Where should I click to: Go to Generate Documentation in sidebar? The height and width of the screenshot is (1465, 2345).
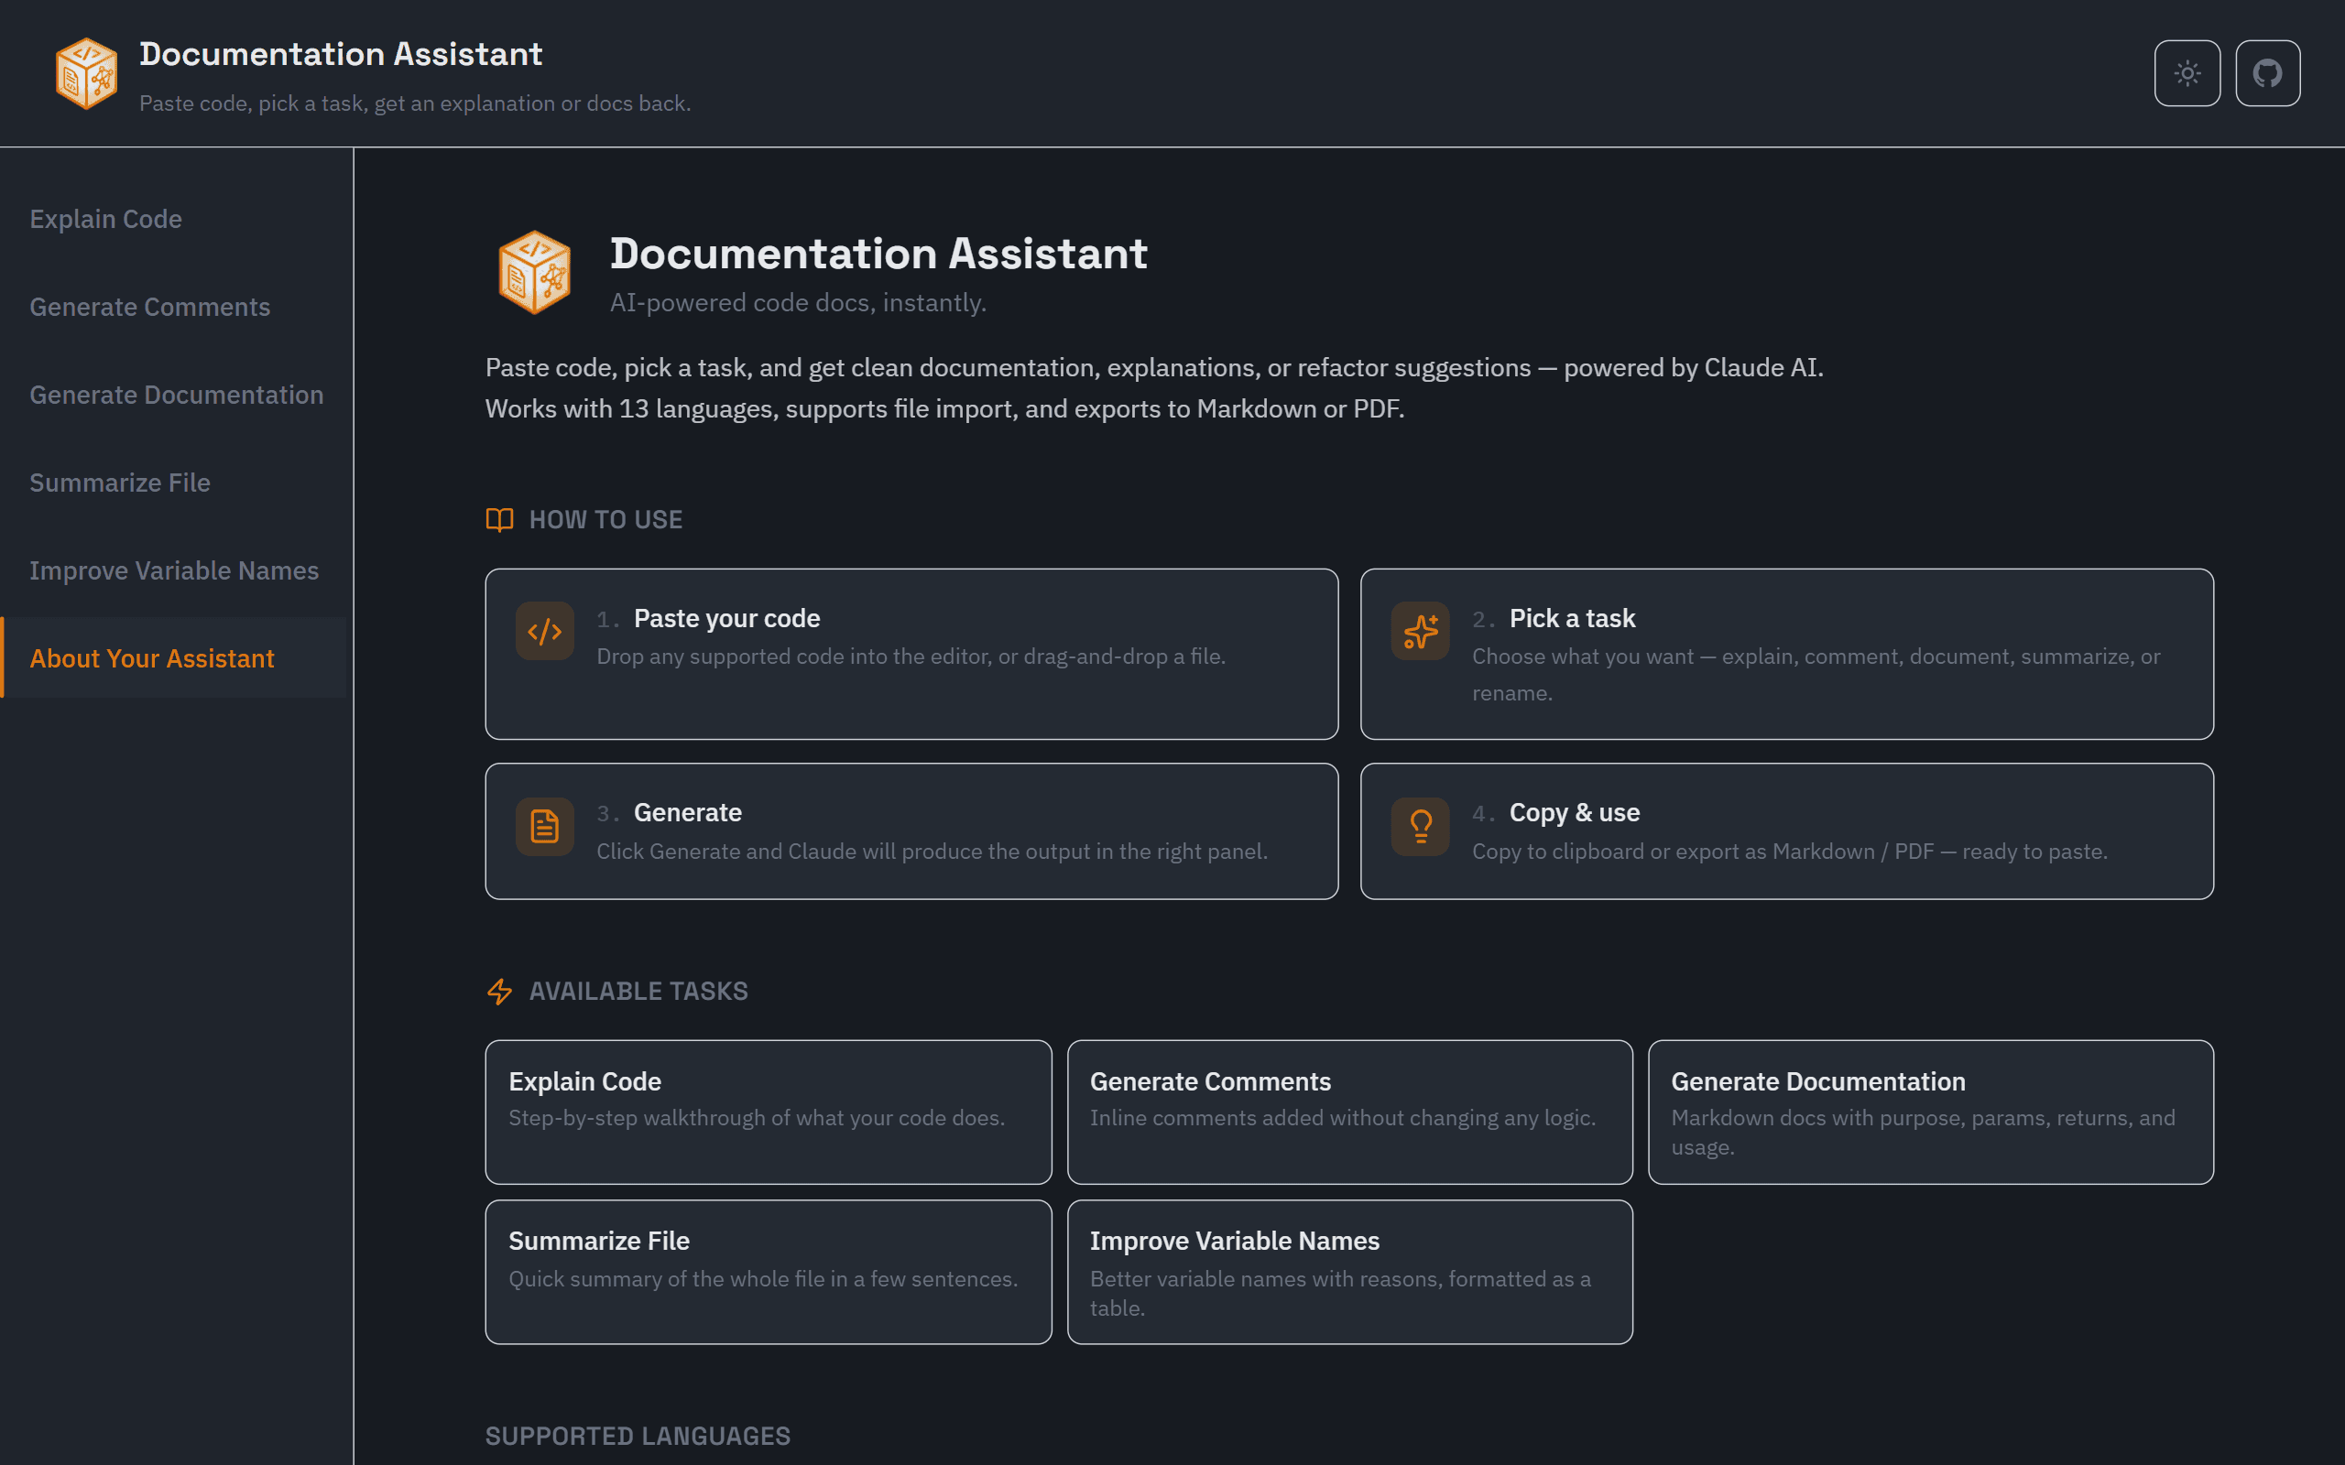click(x=177, y=396)
